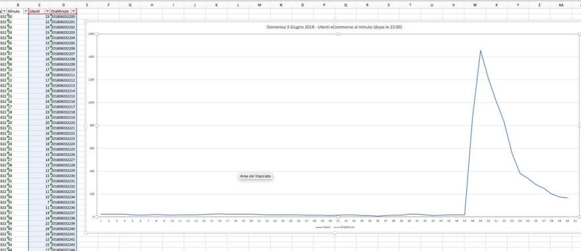
Task: Select Minuto cell 42
Action: (17, 240)
